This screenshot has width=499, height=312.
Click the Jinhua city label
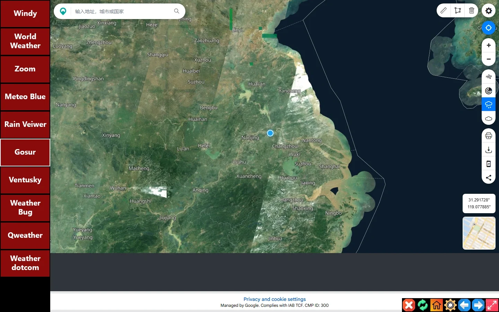pyautogui.click(x=275, y=239)
